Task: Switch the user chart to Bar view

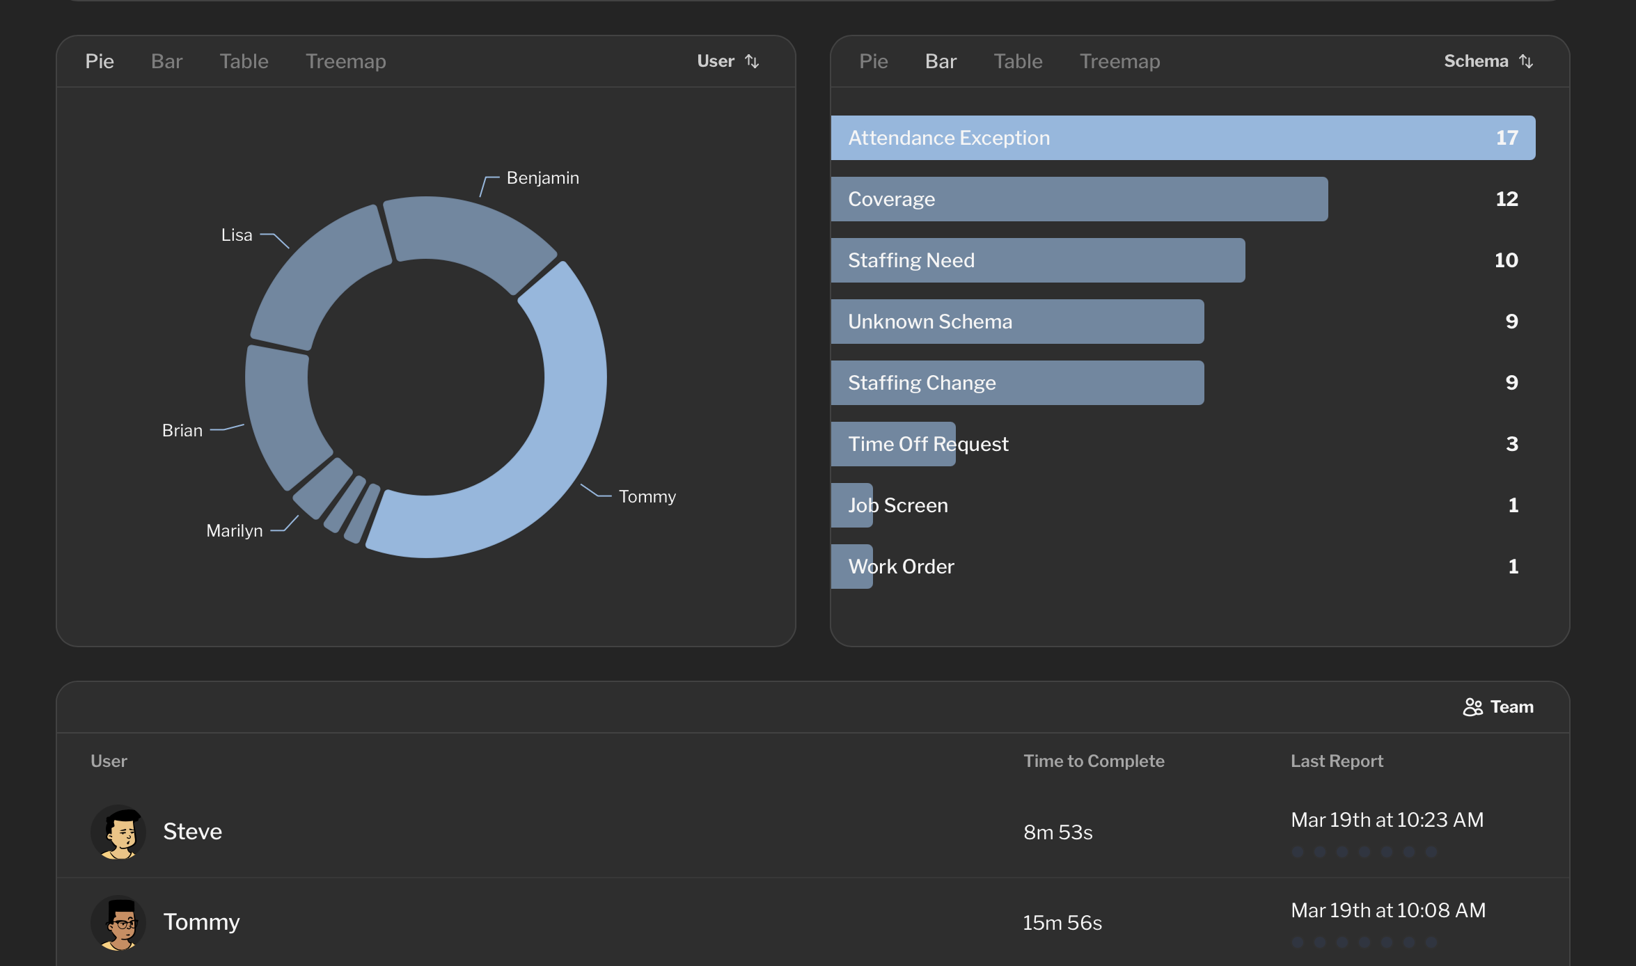Action: [166, 61]
